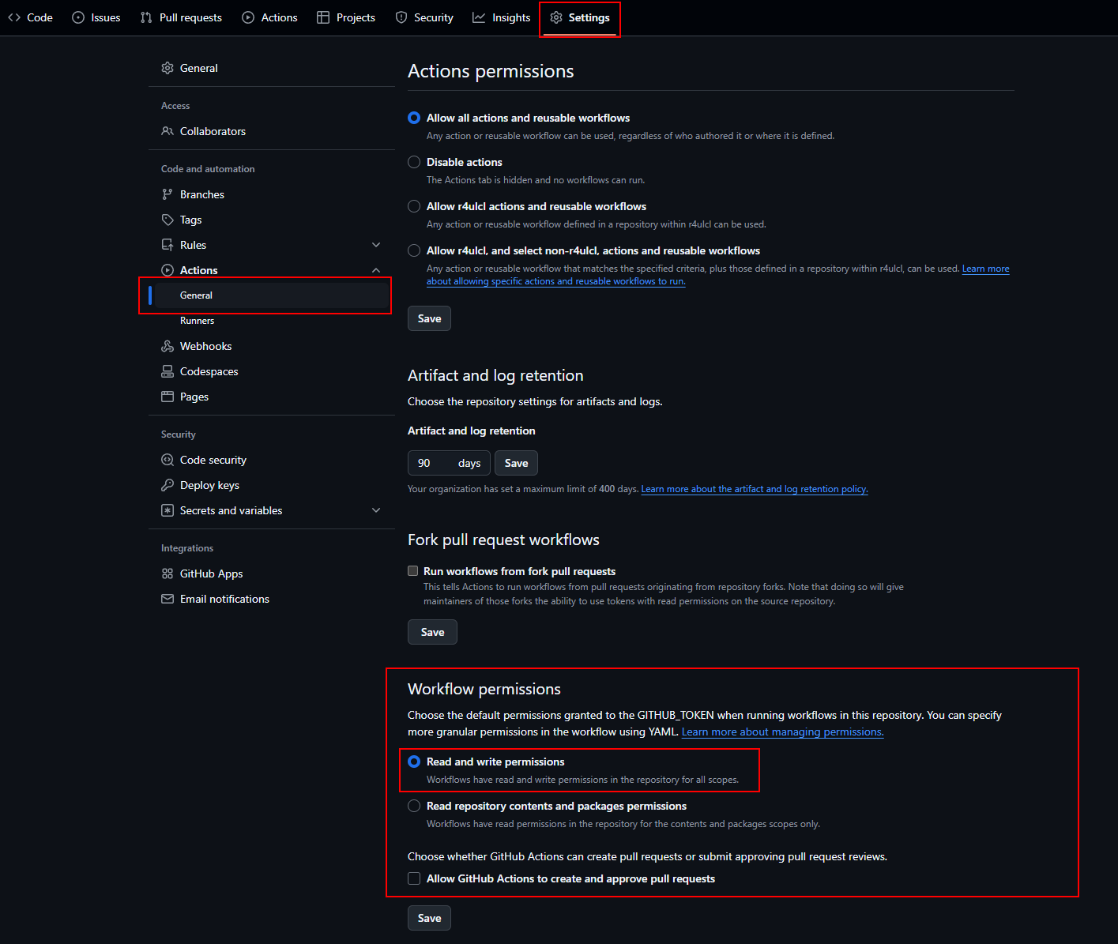Click the Pull requests icon
This screenshot has width=1118, height=944.
145,17
